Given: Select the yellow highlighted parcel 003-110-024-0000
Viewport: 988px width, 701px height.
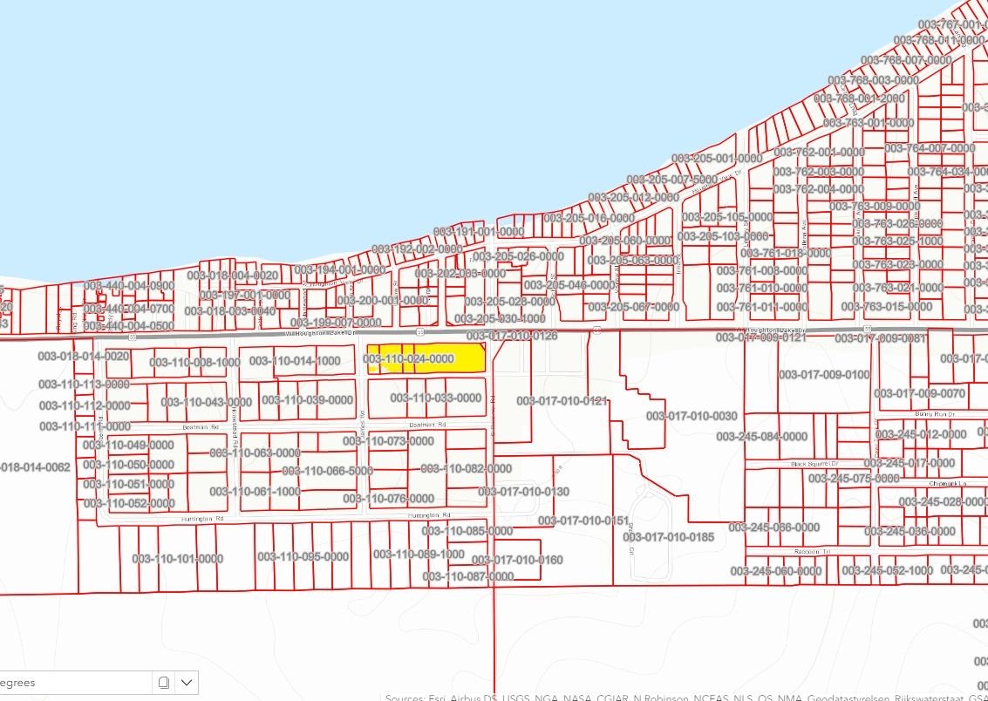Looking at the screenshot, I should (x=425, y=358).
